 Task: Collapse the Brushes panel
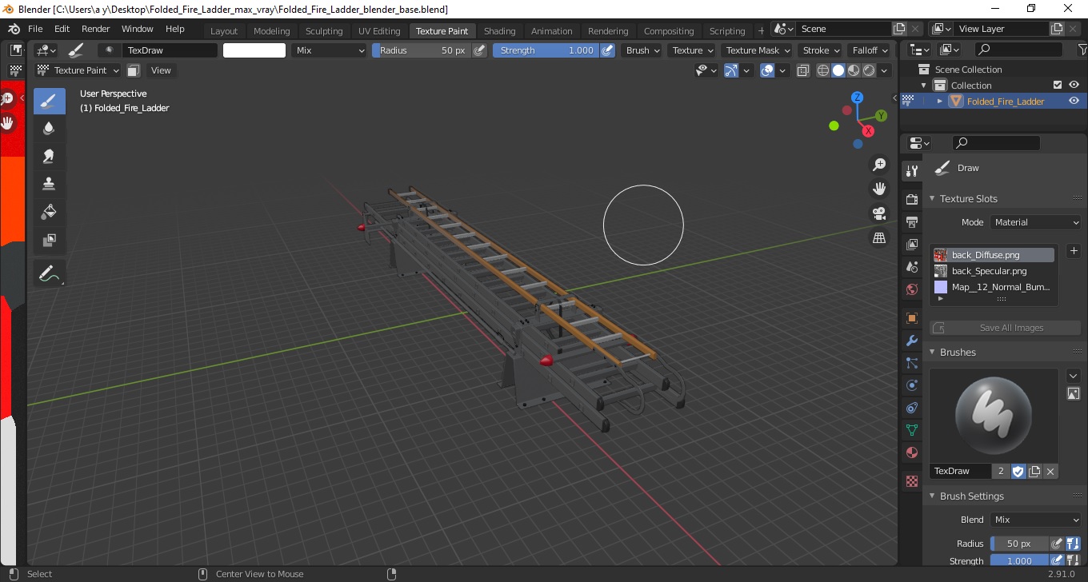[x=932, y=352]
